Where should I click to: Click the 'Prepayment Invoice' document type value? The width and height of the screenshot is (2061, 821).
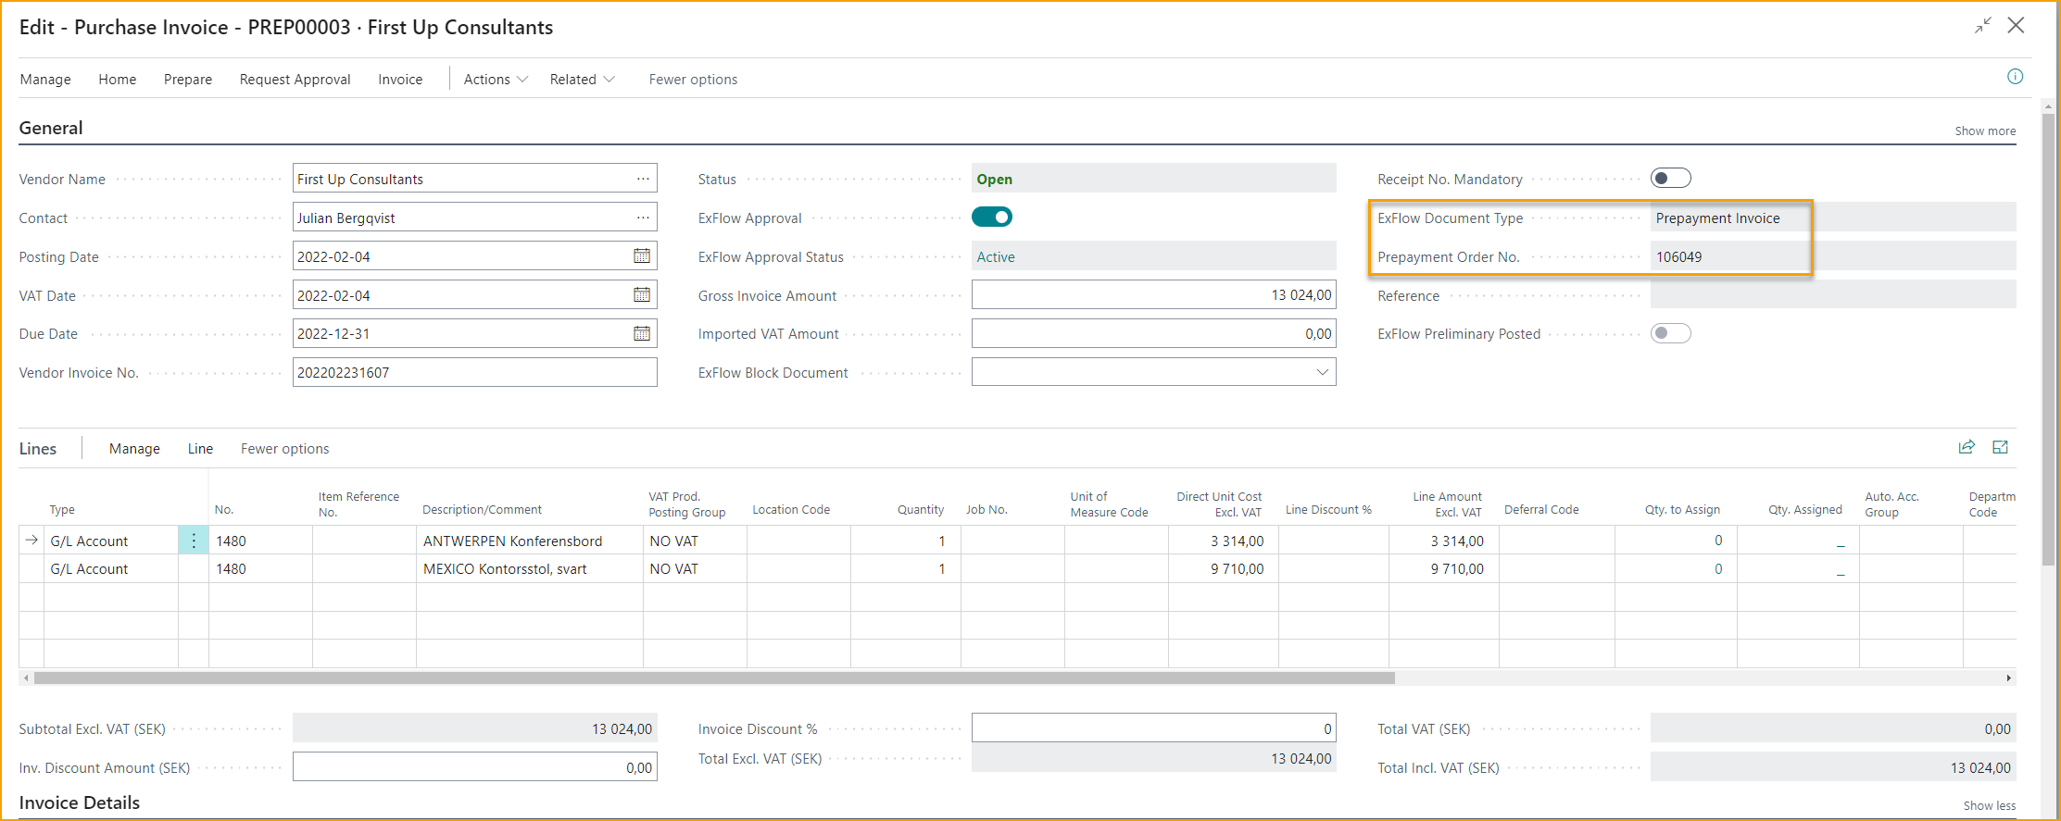[x=1717, y=218]
